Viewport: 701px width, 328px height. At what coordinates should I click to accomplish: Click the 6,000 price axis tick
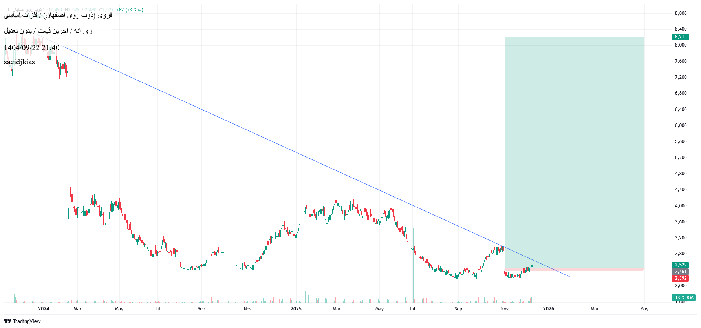[x=681, y=125]
